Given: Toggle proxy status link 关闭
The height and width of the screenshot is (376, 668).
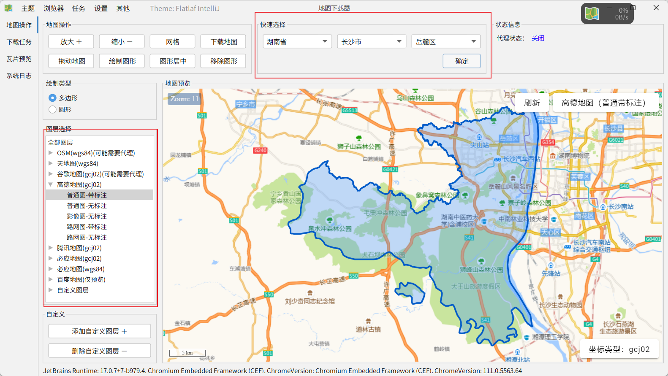Looking at the screenshot, I should [538, 38].
